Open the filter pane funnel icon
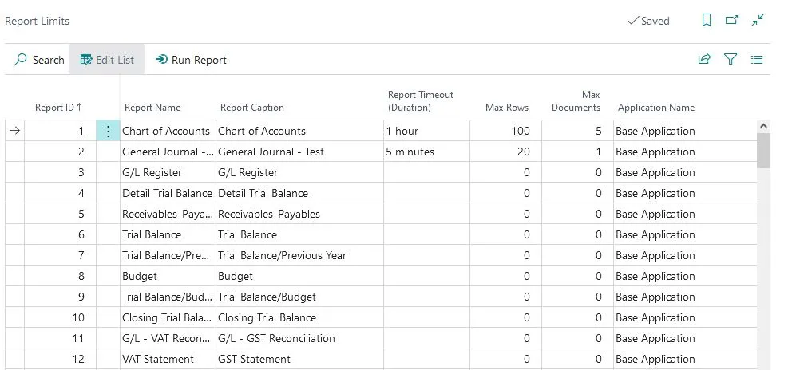The height and width of the screenshot is (370, 788). (x=731, y=59)
